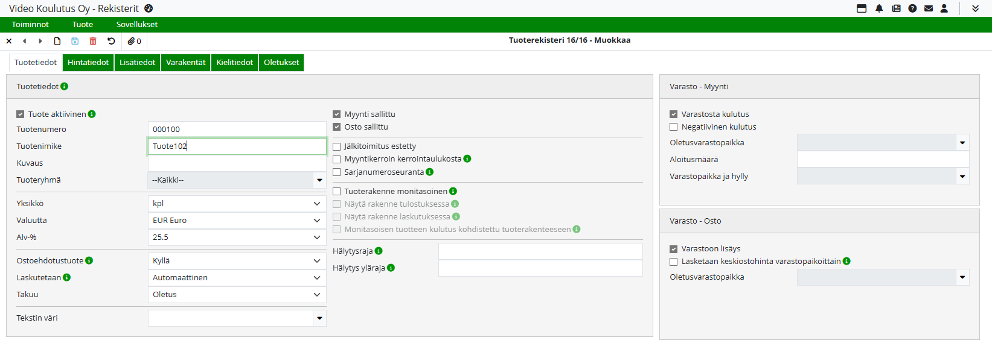The height and width of the screenshot is (358, 992).
Task: Click the red trash delete icon
Action: tap(93, 41)
